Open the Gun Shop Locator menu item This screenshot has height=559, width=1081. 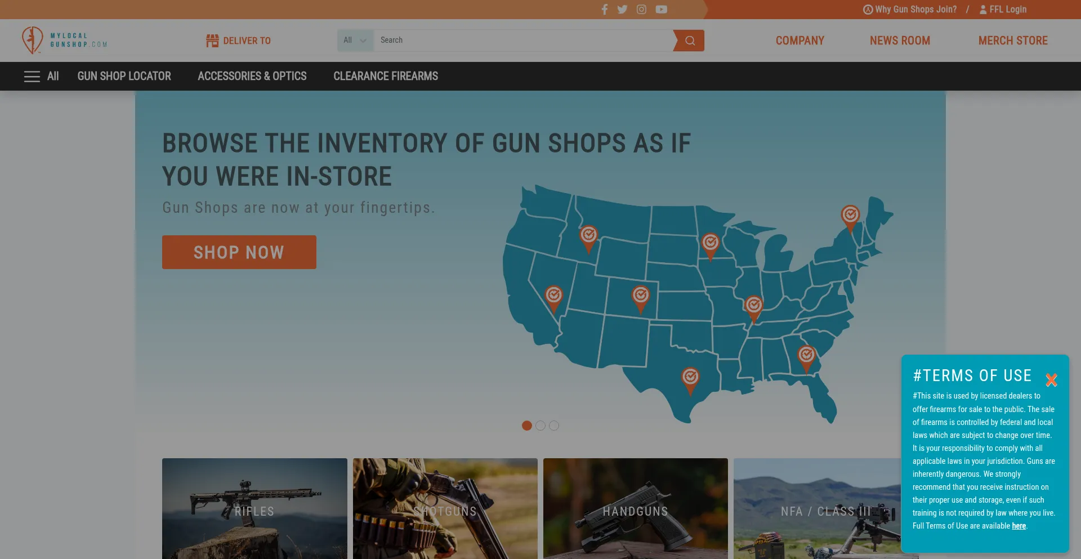click(x=124, y=76)
